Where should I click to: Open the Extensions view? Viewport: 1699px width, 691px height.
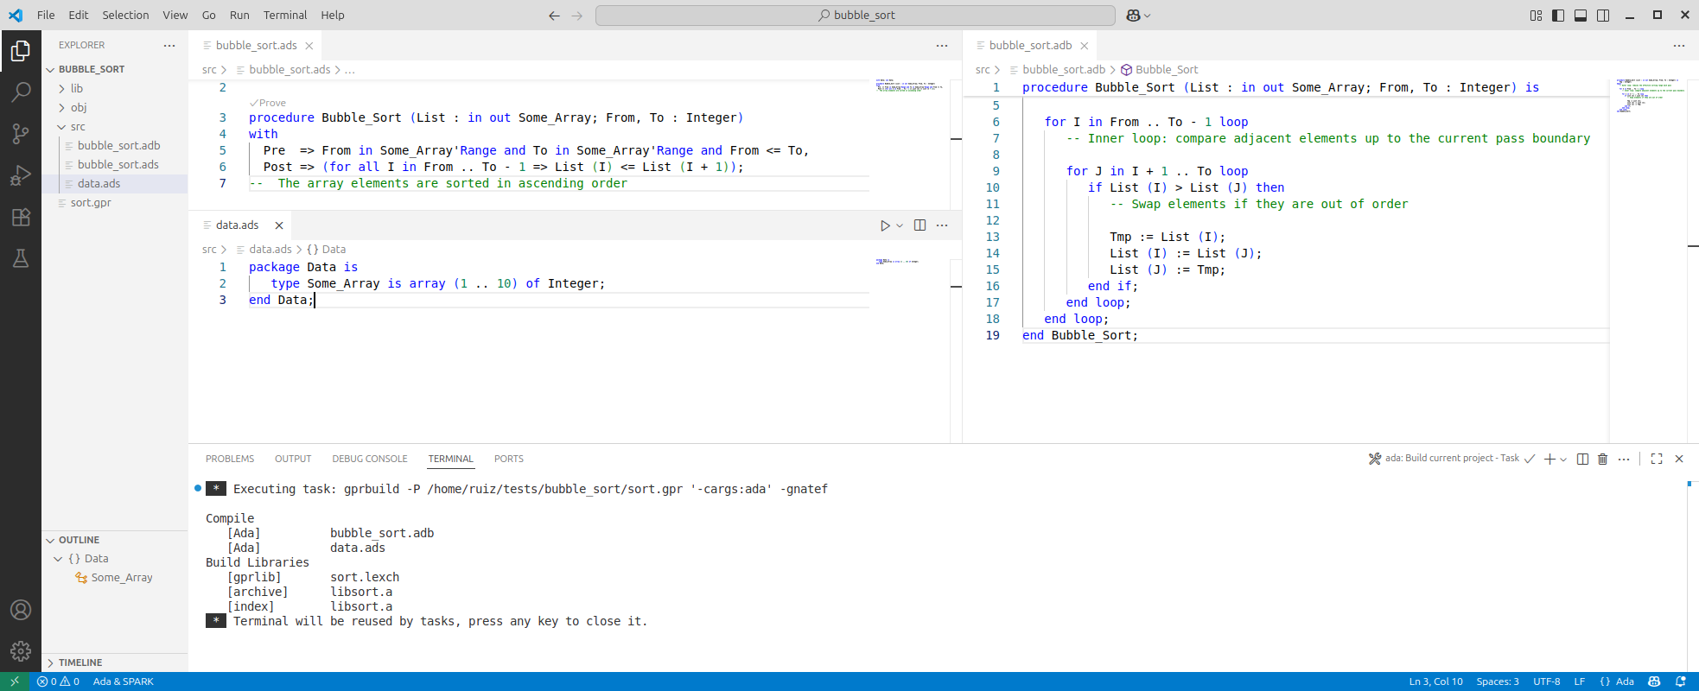tap(21, 217)
